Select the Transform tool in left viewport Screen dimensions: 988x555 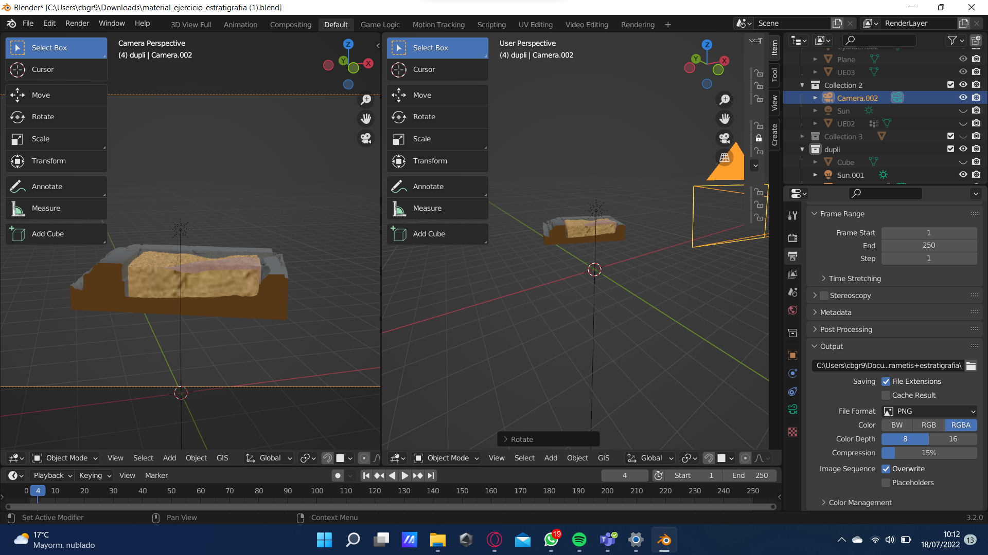pyautogui.click(x=48, y=161)
